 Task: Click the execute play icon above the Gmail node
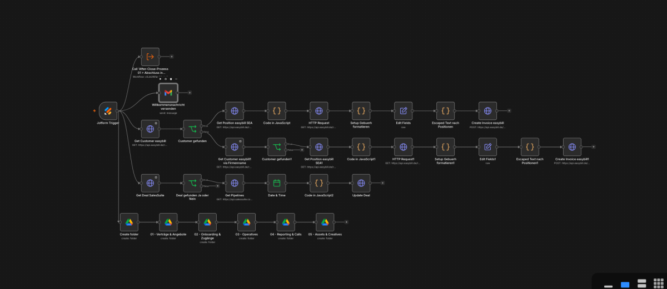tap(160, 79)
